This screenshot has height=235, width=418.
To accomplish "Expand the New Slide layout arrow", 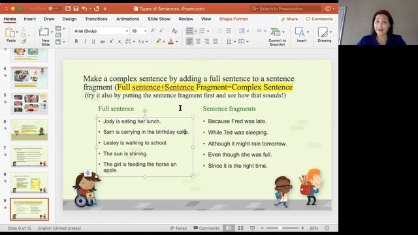I will coord(52,32).
